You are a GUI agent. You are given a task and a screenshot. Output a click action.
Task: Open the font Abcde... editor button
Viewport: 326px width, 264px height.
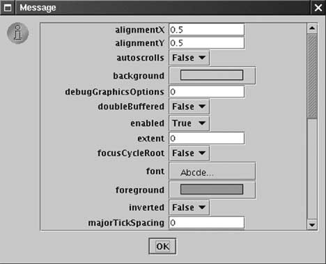[x=212, y=171]
